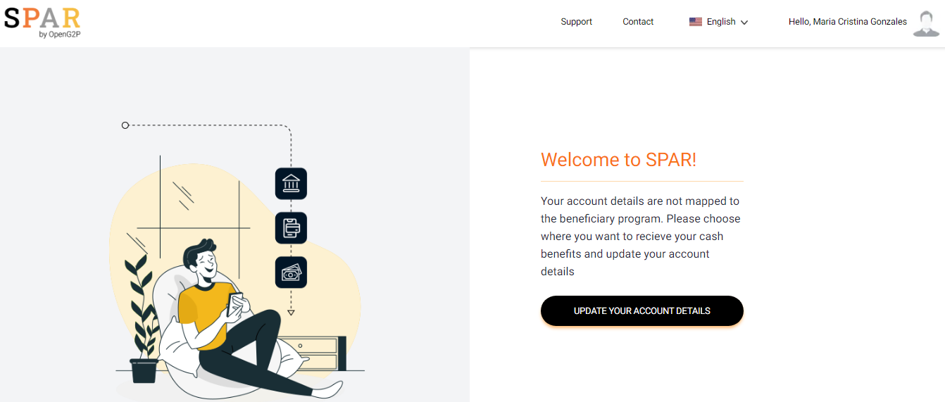The width and height of the screenshot is (945, 402).
Task: Click the mobile wallet card icon
Action: pyautogui.click(x=291, y=228)
